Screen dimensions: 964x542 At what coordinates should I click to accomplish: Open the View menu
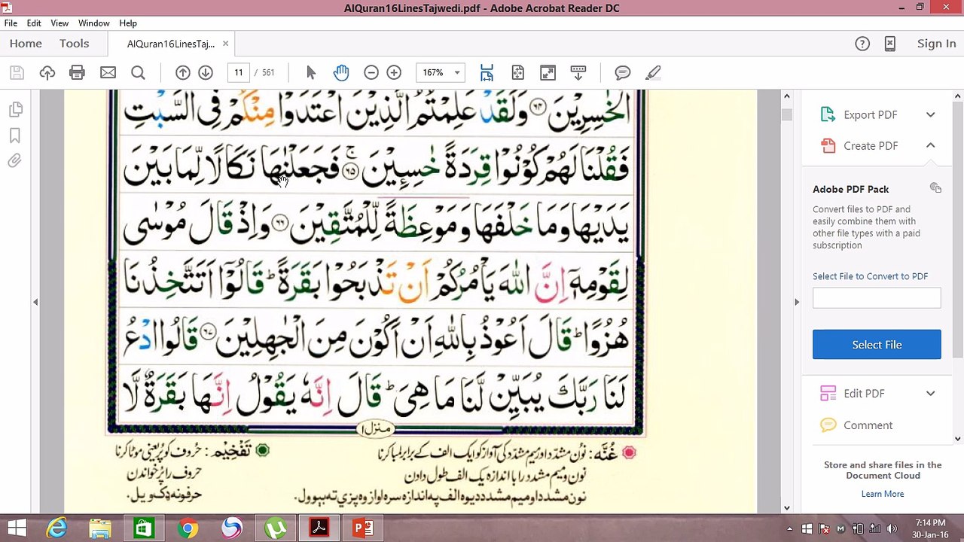point(59,23)
